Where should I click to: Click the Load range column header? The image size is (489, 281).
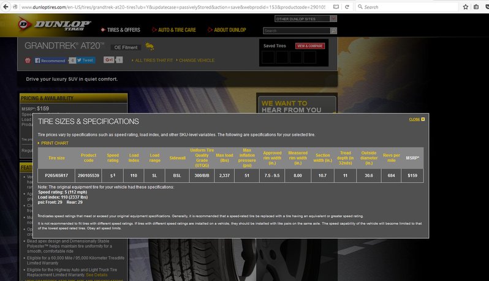(x=154, y=158)
